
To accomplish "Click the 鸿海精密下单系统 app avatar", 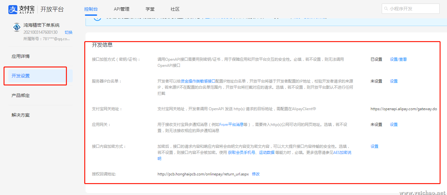I will pos(16,28).
